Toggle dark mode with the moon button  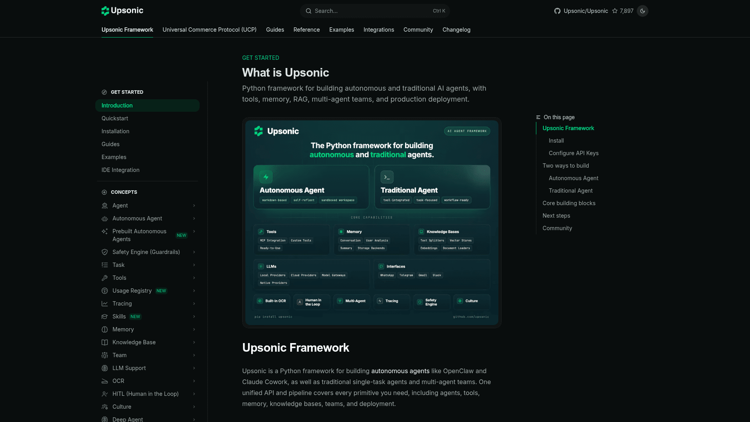(x=643, y=11)
